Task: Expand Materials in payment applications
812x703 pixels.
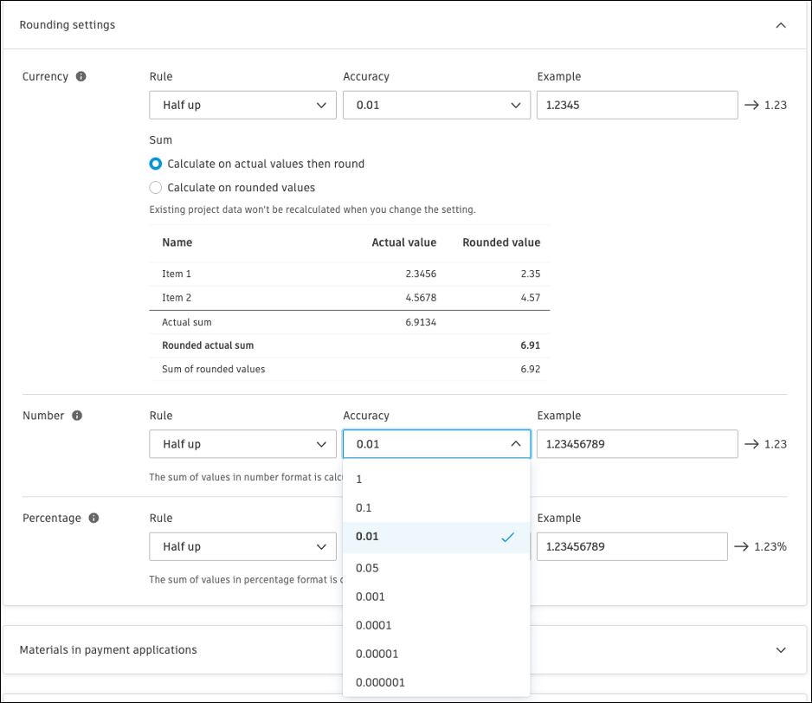Action: coord(780,649)
